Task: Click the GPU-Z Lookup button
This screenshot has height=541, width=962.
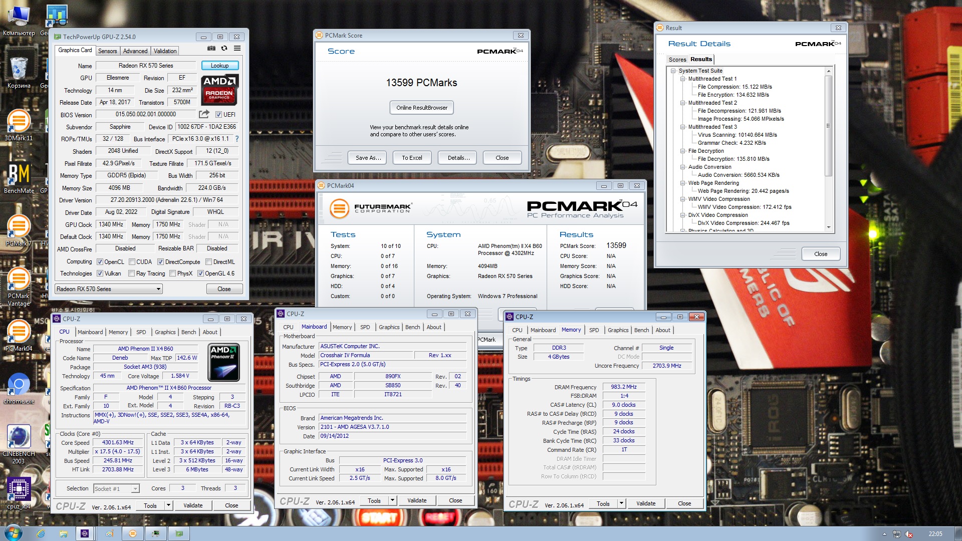Action: pos(219,66)
